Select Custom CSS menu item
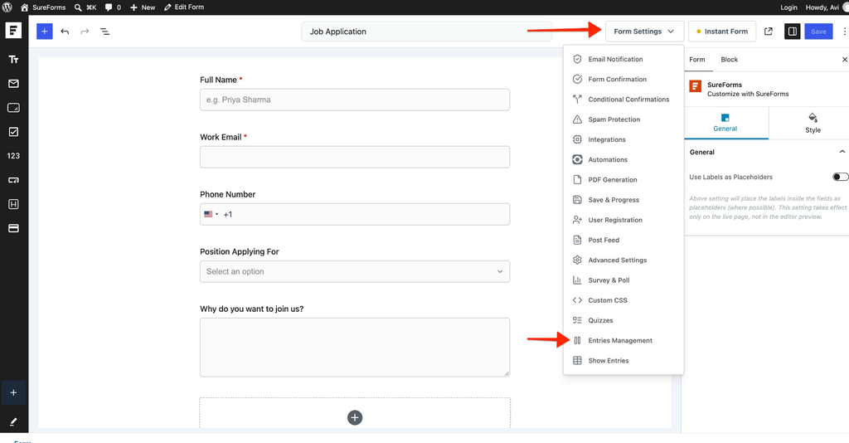The image size is (849, 443). tap(623, 300)
